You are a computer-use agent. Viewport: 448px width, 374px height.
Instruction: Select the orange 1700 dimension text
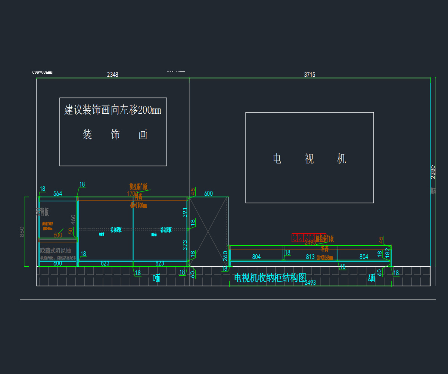point(133,193)
